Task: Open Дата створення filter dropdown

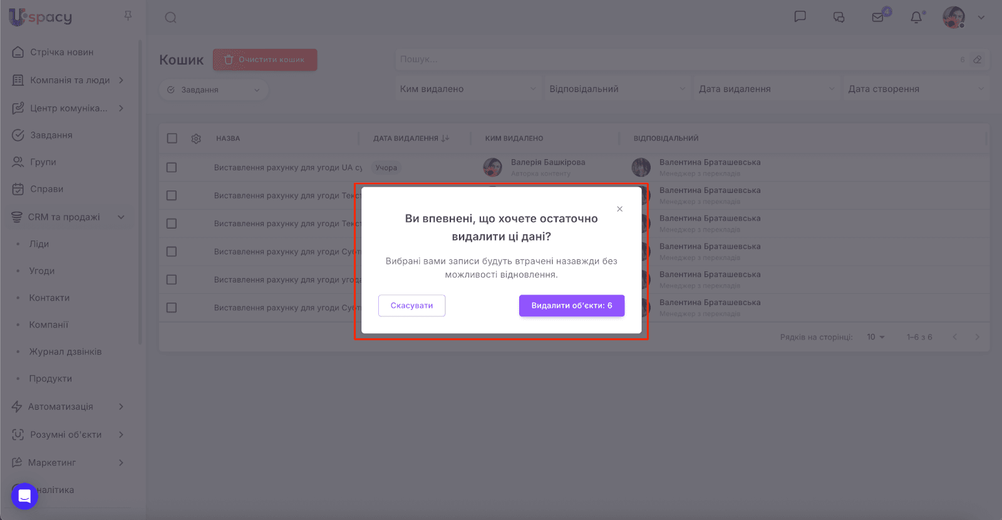Action: point(916,89)
